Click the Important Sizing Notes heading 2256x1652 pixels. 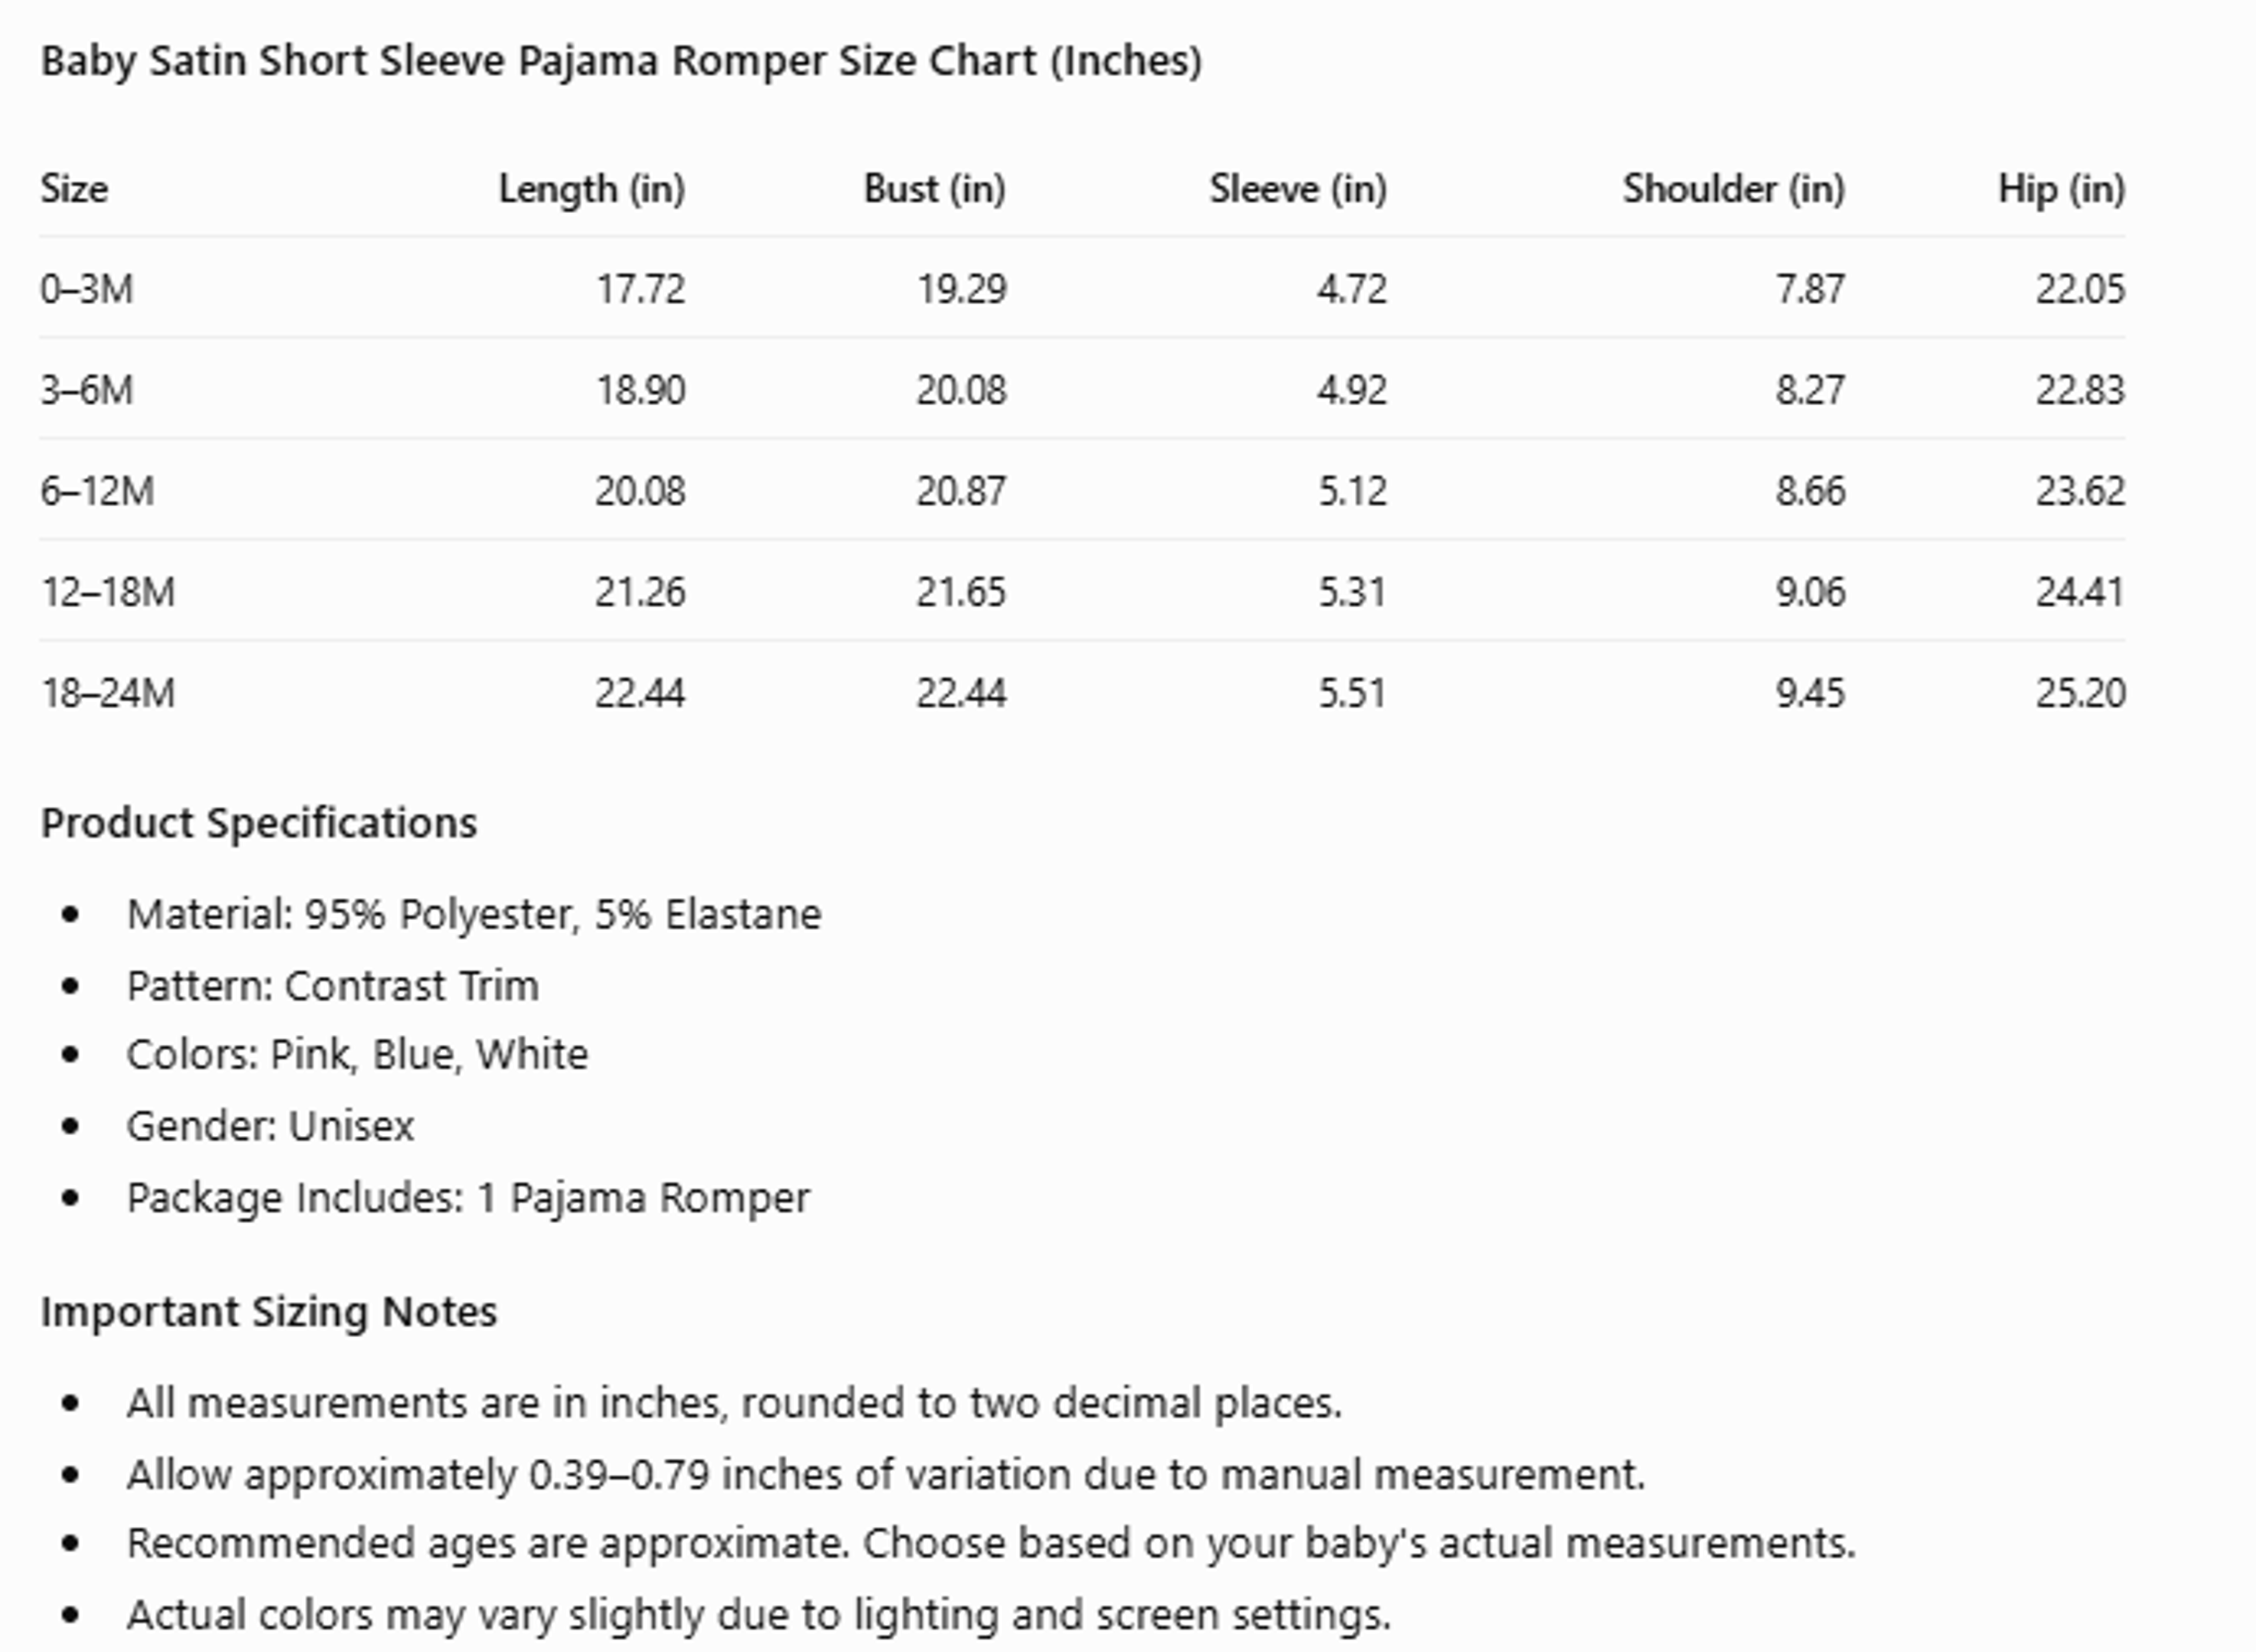pos(269,1313)
